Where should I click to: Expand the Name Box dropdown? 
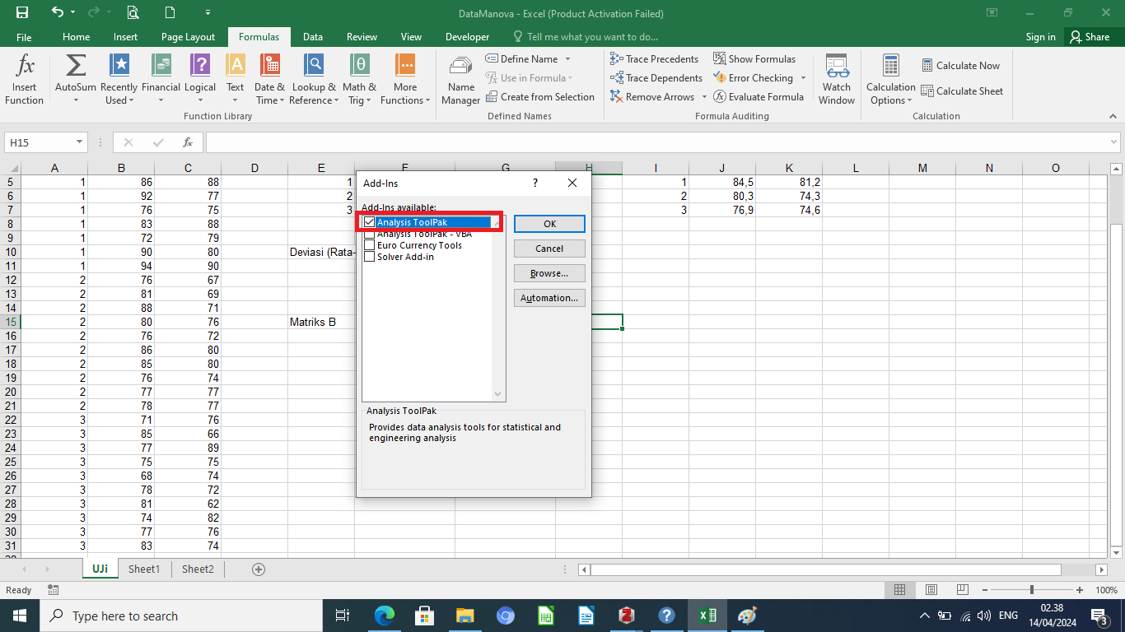click(x=80, y=142)
